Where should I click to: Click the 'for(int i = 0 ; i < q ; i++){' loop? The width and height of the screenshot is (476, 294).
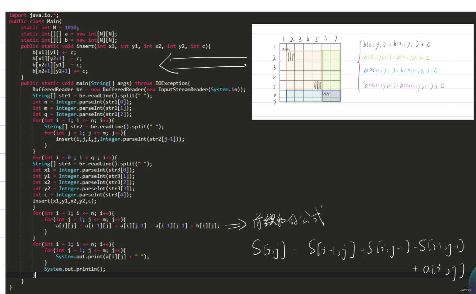click(75, 158)
